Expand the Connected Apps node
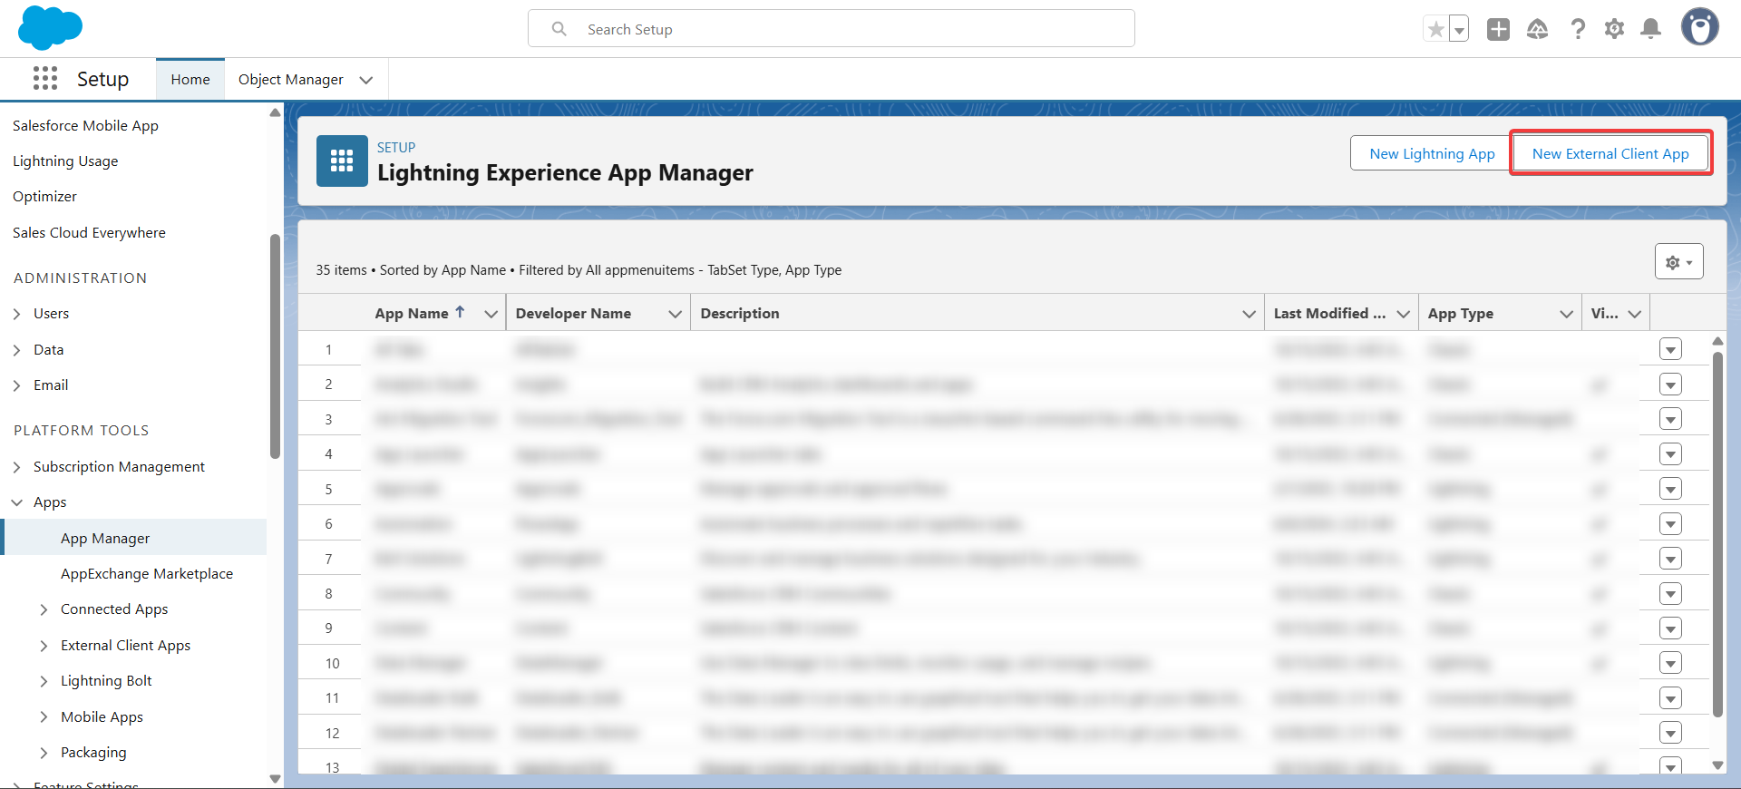Screen dimensions: 1741x789 44,609
